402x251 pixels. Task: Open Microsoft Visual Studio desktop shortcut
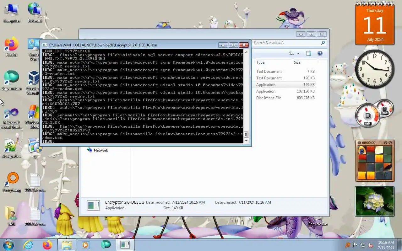[x=12, y=119]
